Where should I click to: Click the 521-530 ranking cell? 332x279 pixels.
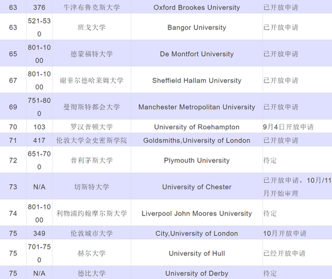point(39,27)
